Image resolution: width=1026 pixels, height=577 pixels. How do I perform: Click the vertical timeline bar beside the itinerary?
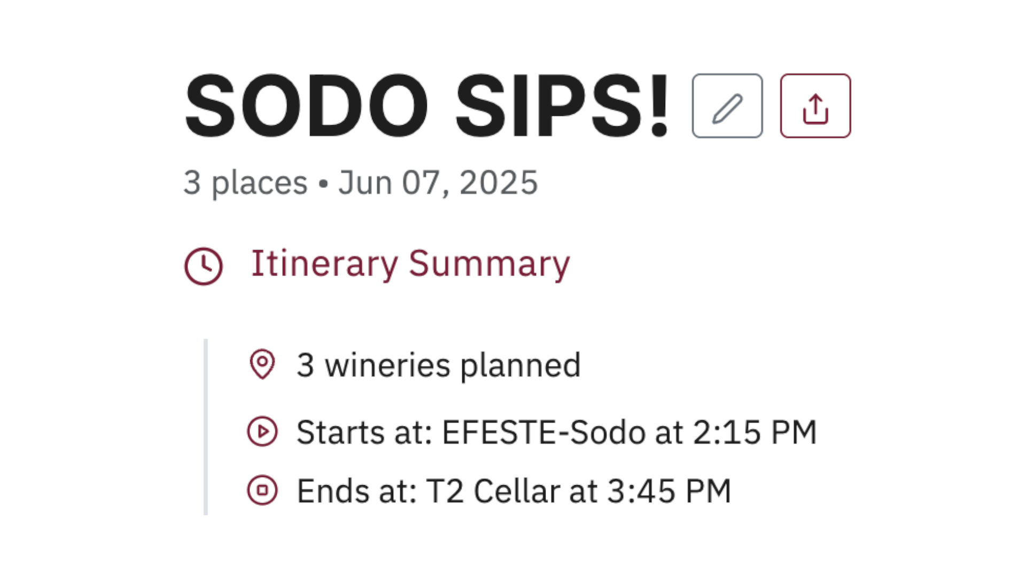pyautogui.click(x=206, y=426)
